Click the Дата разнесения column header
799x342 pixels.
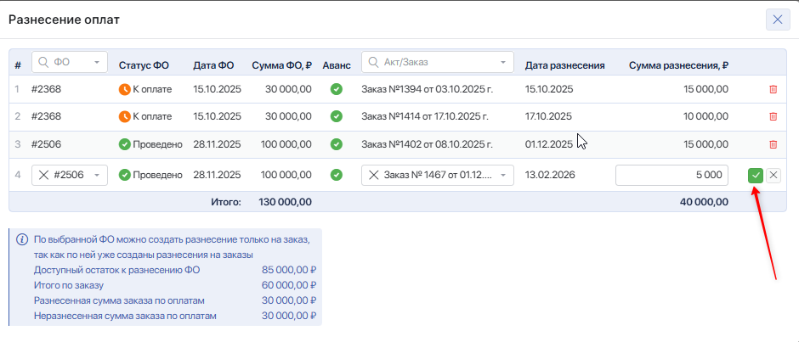click(564, 64)
